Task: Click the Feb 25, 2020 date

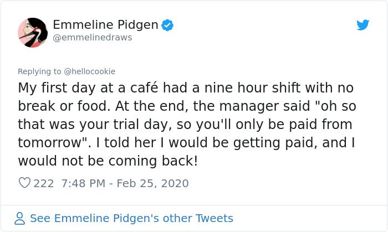Action: (152, 183)
